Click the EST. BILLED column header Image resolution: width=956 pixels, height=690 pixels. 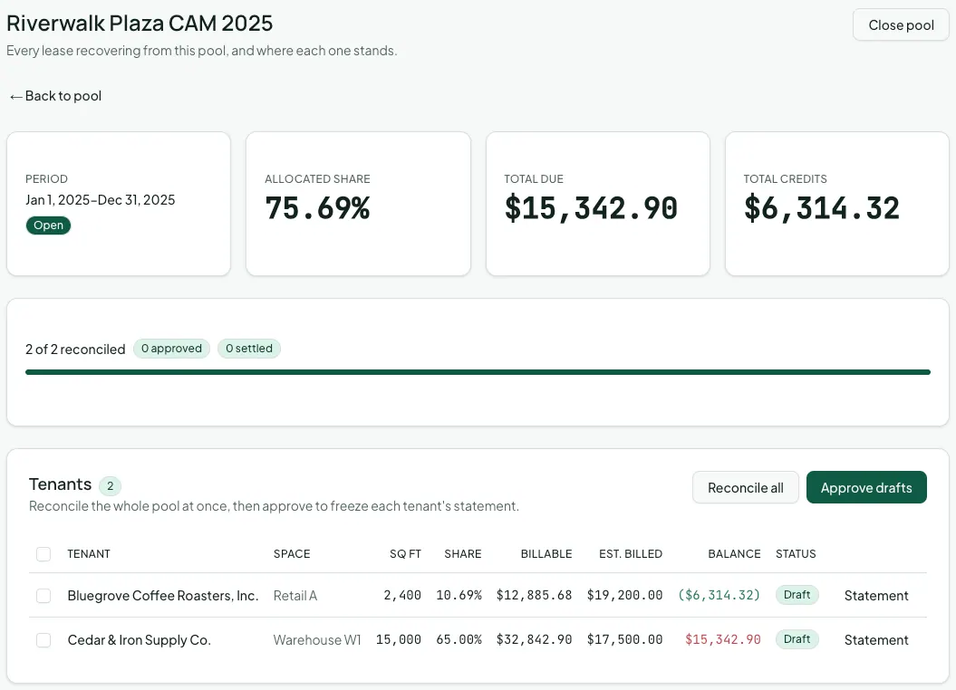pos(631,553)
